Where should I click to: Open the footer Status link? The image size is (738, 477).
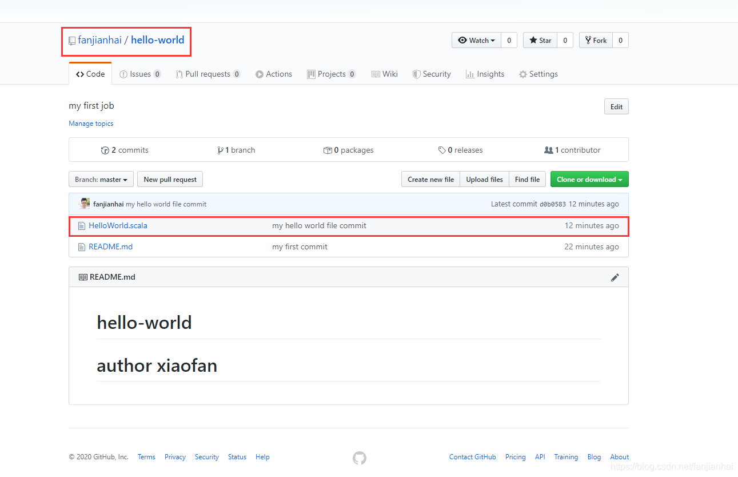click(x=237, y=457)
